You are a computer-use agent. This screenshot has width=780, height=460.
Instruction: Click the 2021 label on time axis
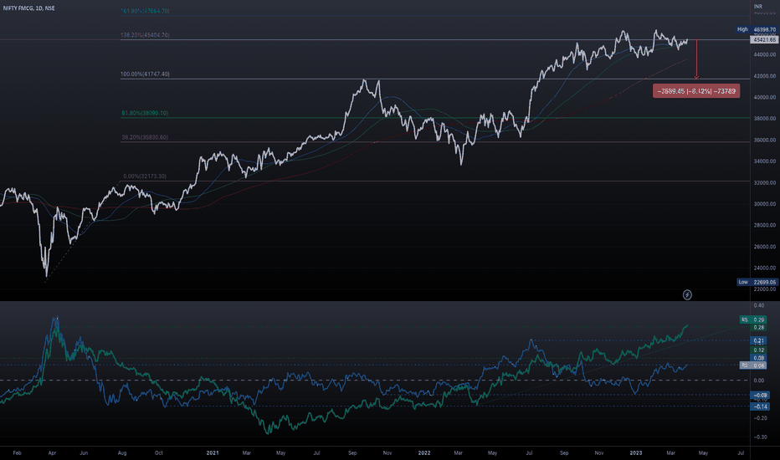point(213,453)
